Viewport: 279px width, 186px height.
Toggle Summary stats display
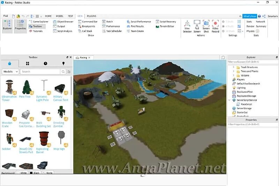[x=261, y=26]
